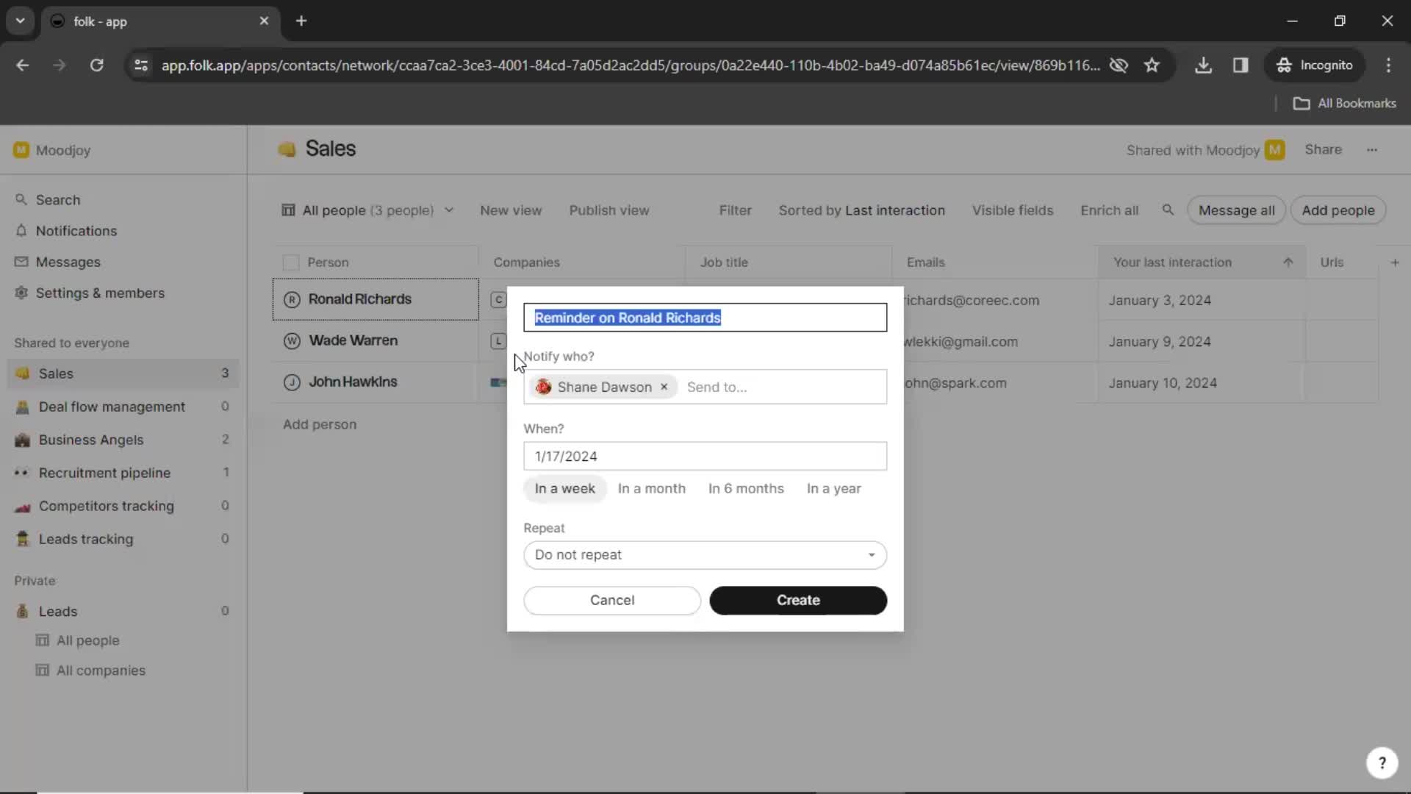Image resolution: width=1411 pixels, height=794 pixels.
Task: Open the Repeat dropdown in reminder
Action: (705, 554)
